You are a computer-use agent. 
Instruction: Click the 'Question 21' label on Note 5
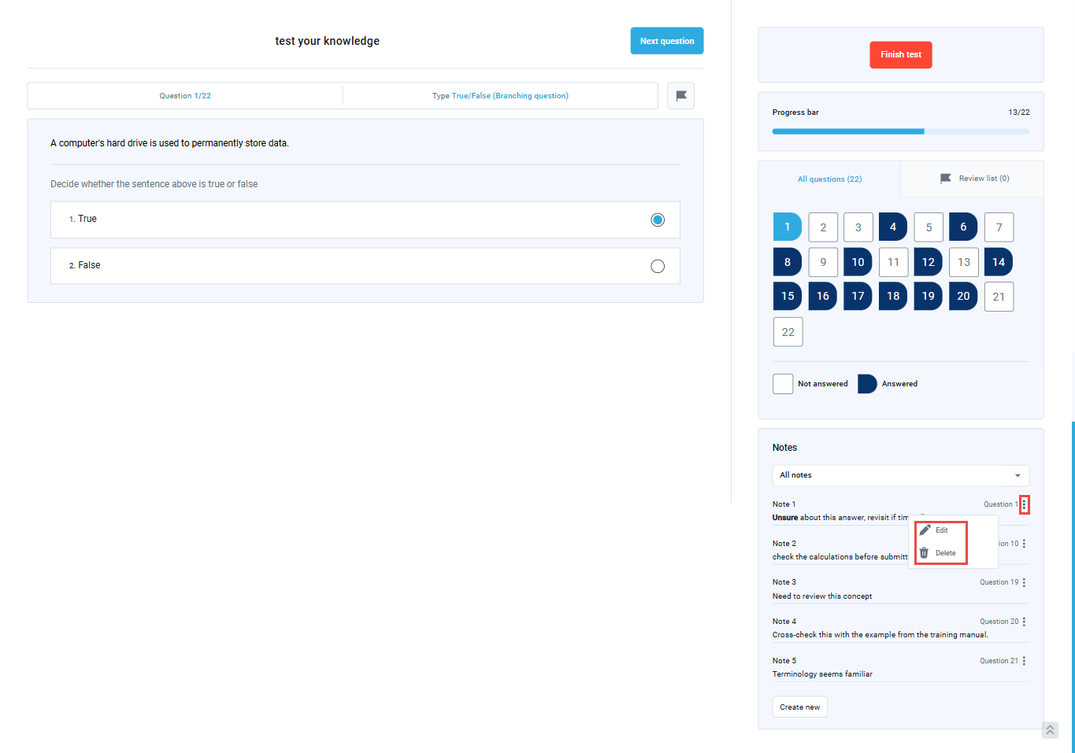(x=999, y=661)
